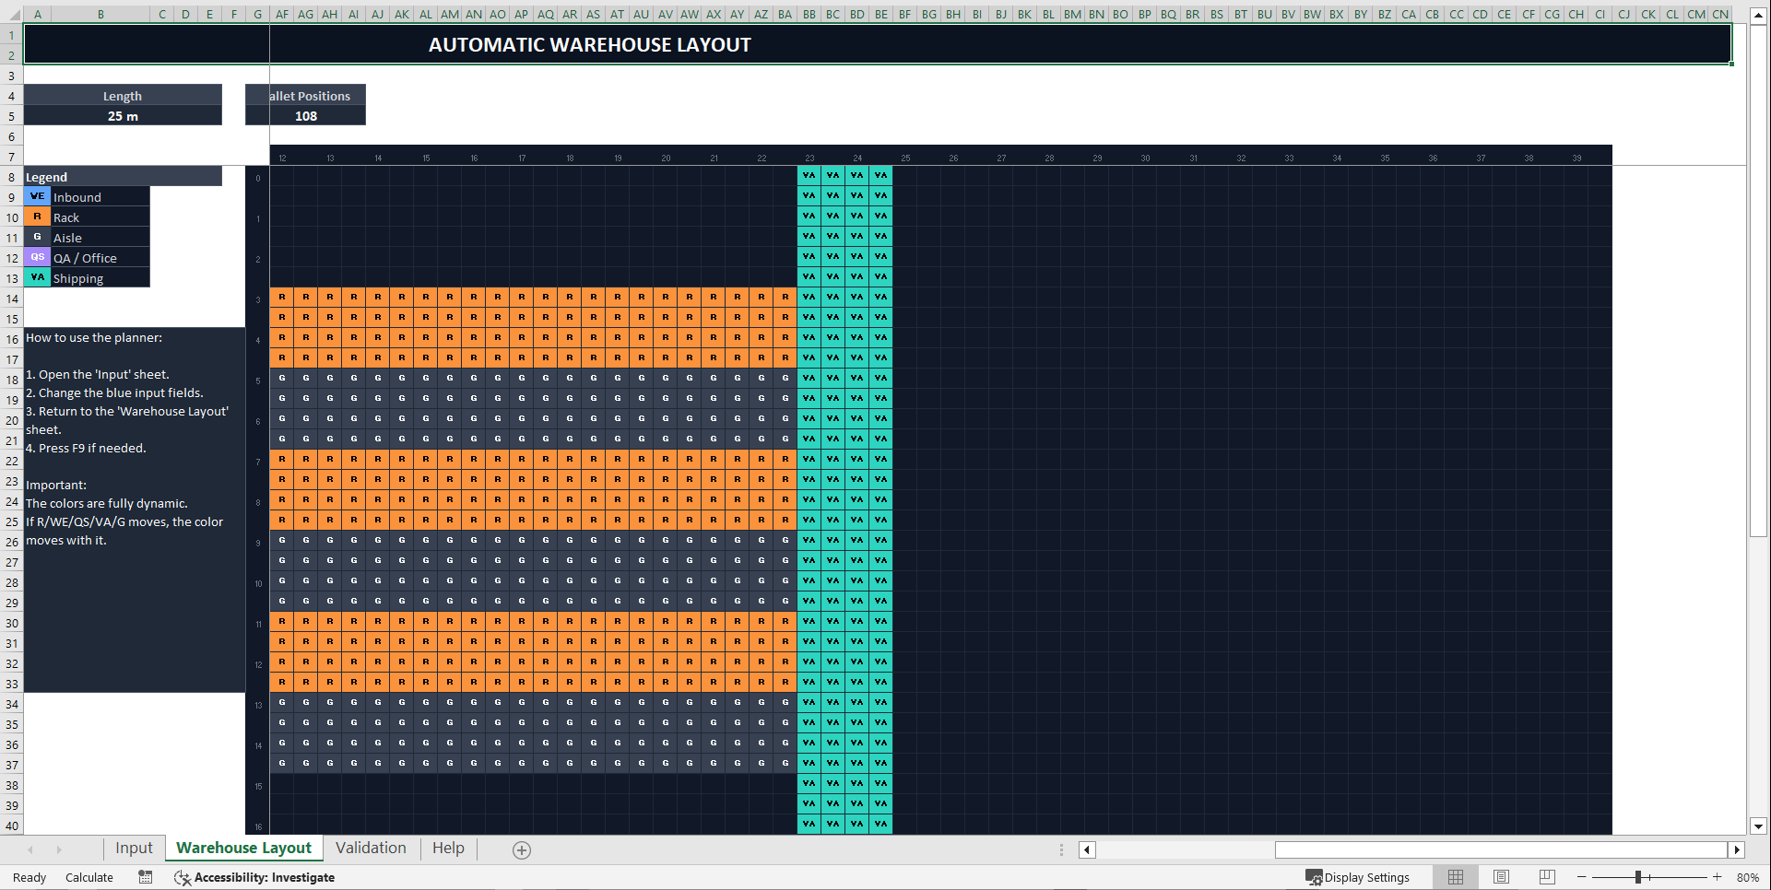Select column B header

(x=100, y=14)
